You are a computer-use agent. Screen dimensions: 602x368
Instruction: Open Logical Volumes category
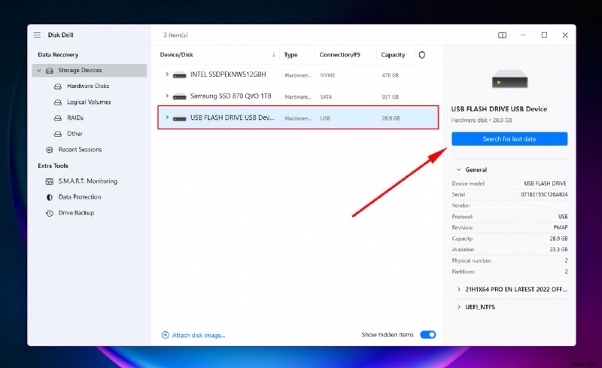pyautogui.click(x=89, y=102)
